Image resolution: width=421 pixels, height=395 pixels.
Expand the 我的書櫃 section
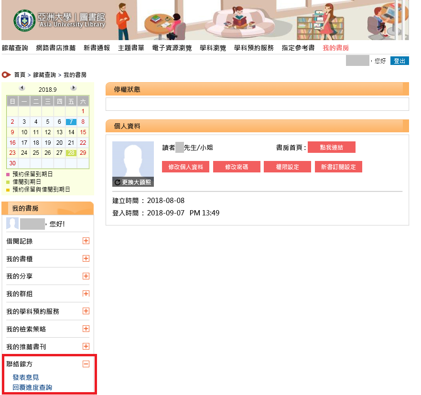point(86,259)
